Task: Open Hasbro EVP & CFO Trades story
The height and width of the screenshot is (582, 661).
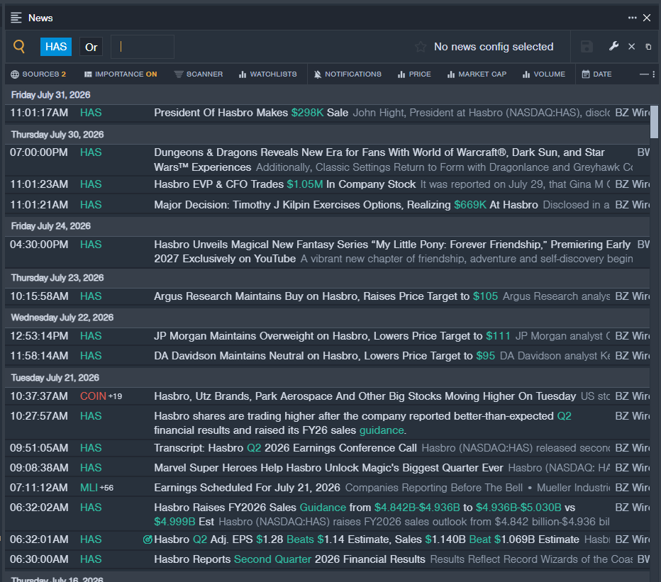Action: pos(284,184)
